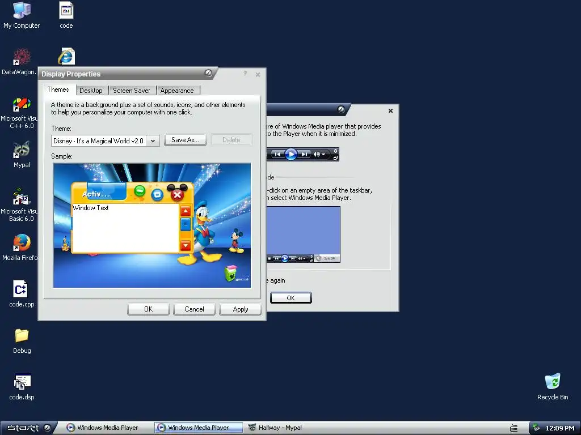Switch to Hallway - Mypal taskbar window

(x=275, y=428)
